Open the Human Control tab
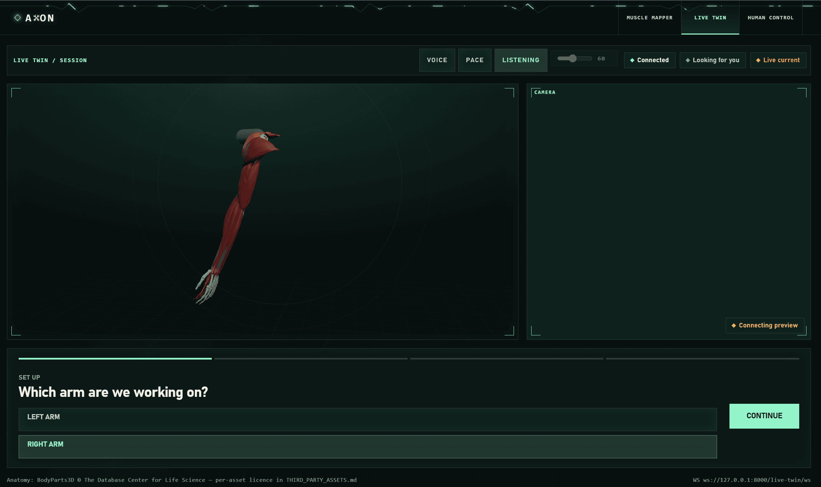The height and width of the screenshot is (487, 821). pos(771,18)
